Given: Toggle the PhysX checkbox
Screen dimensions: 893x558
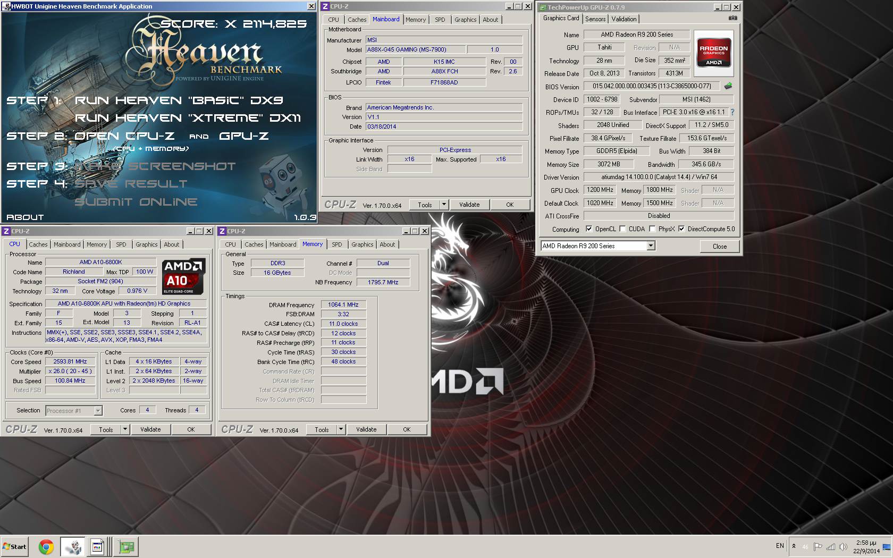Looking at the screenshot, I should coord(652,229).
